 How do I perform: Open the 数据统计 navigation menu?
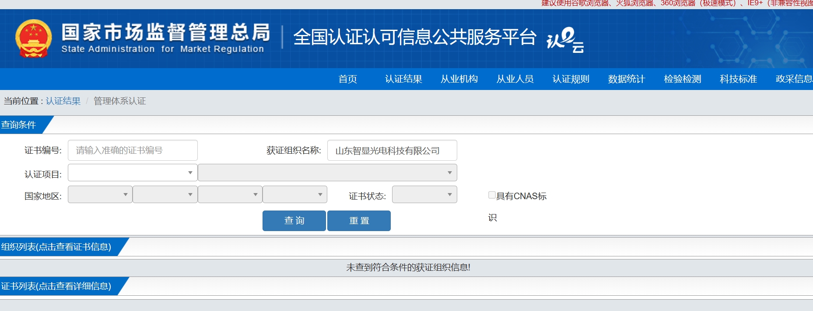627,79
